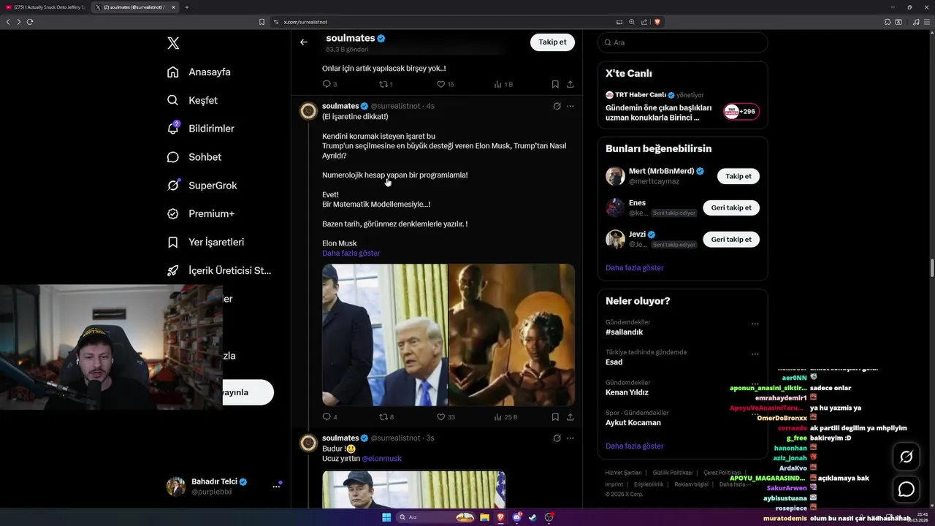Open options for #sallandık trend

click(755, 324)
